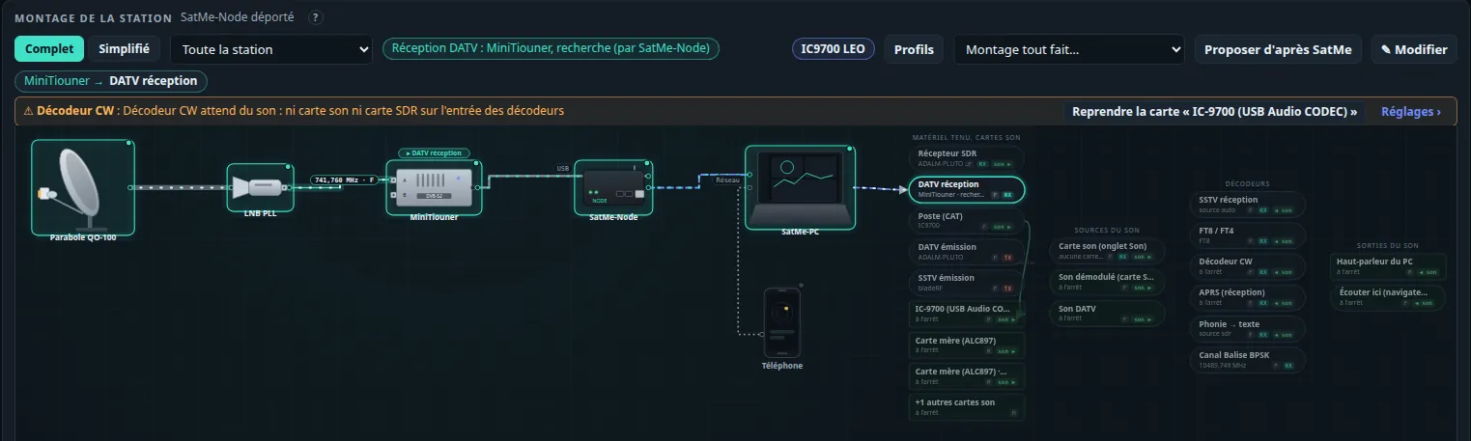The image size is (1471, 441).
Task: Toggle the RX badge on Récepteur SDR
Action: [x=982, y=164]
